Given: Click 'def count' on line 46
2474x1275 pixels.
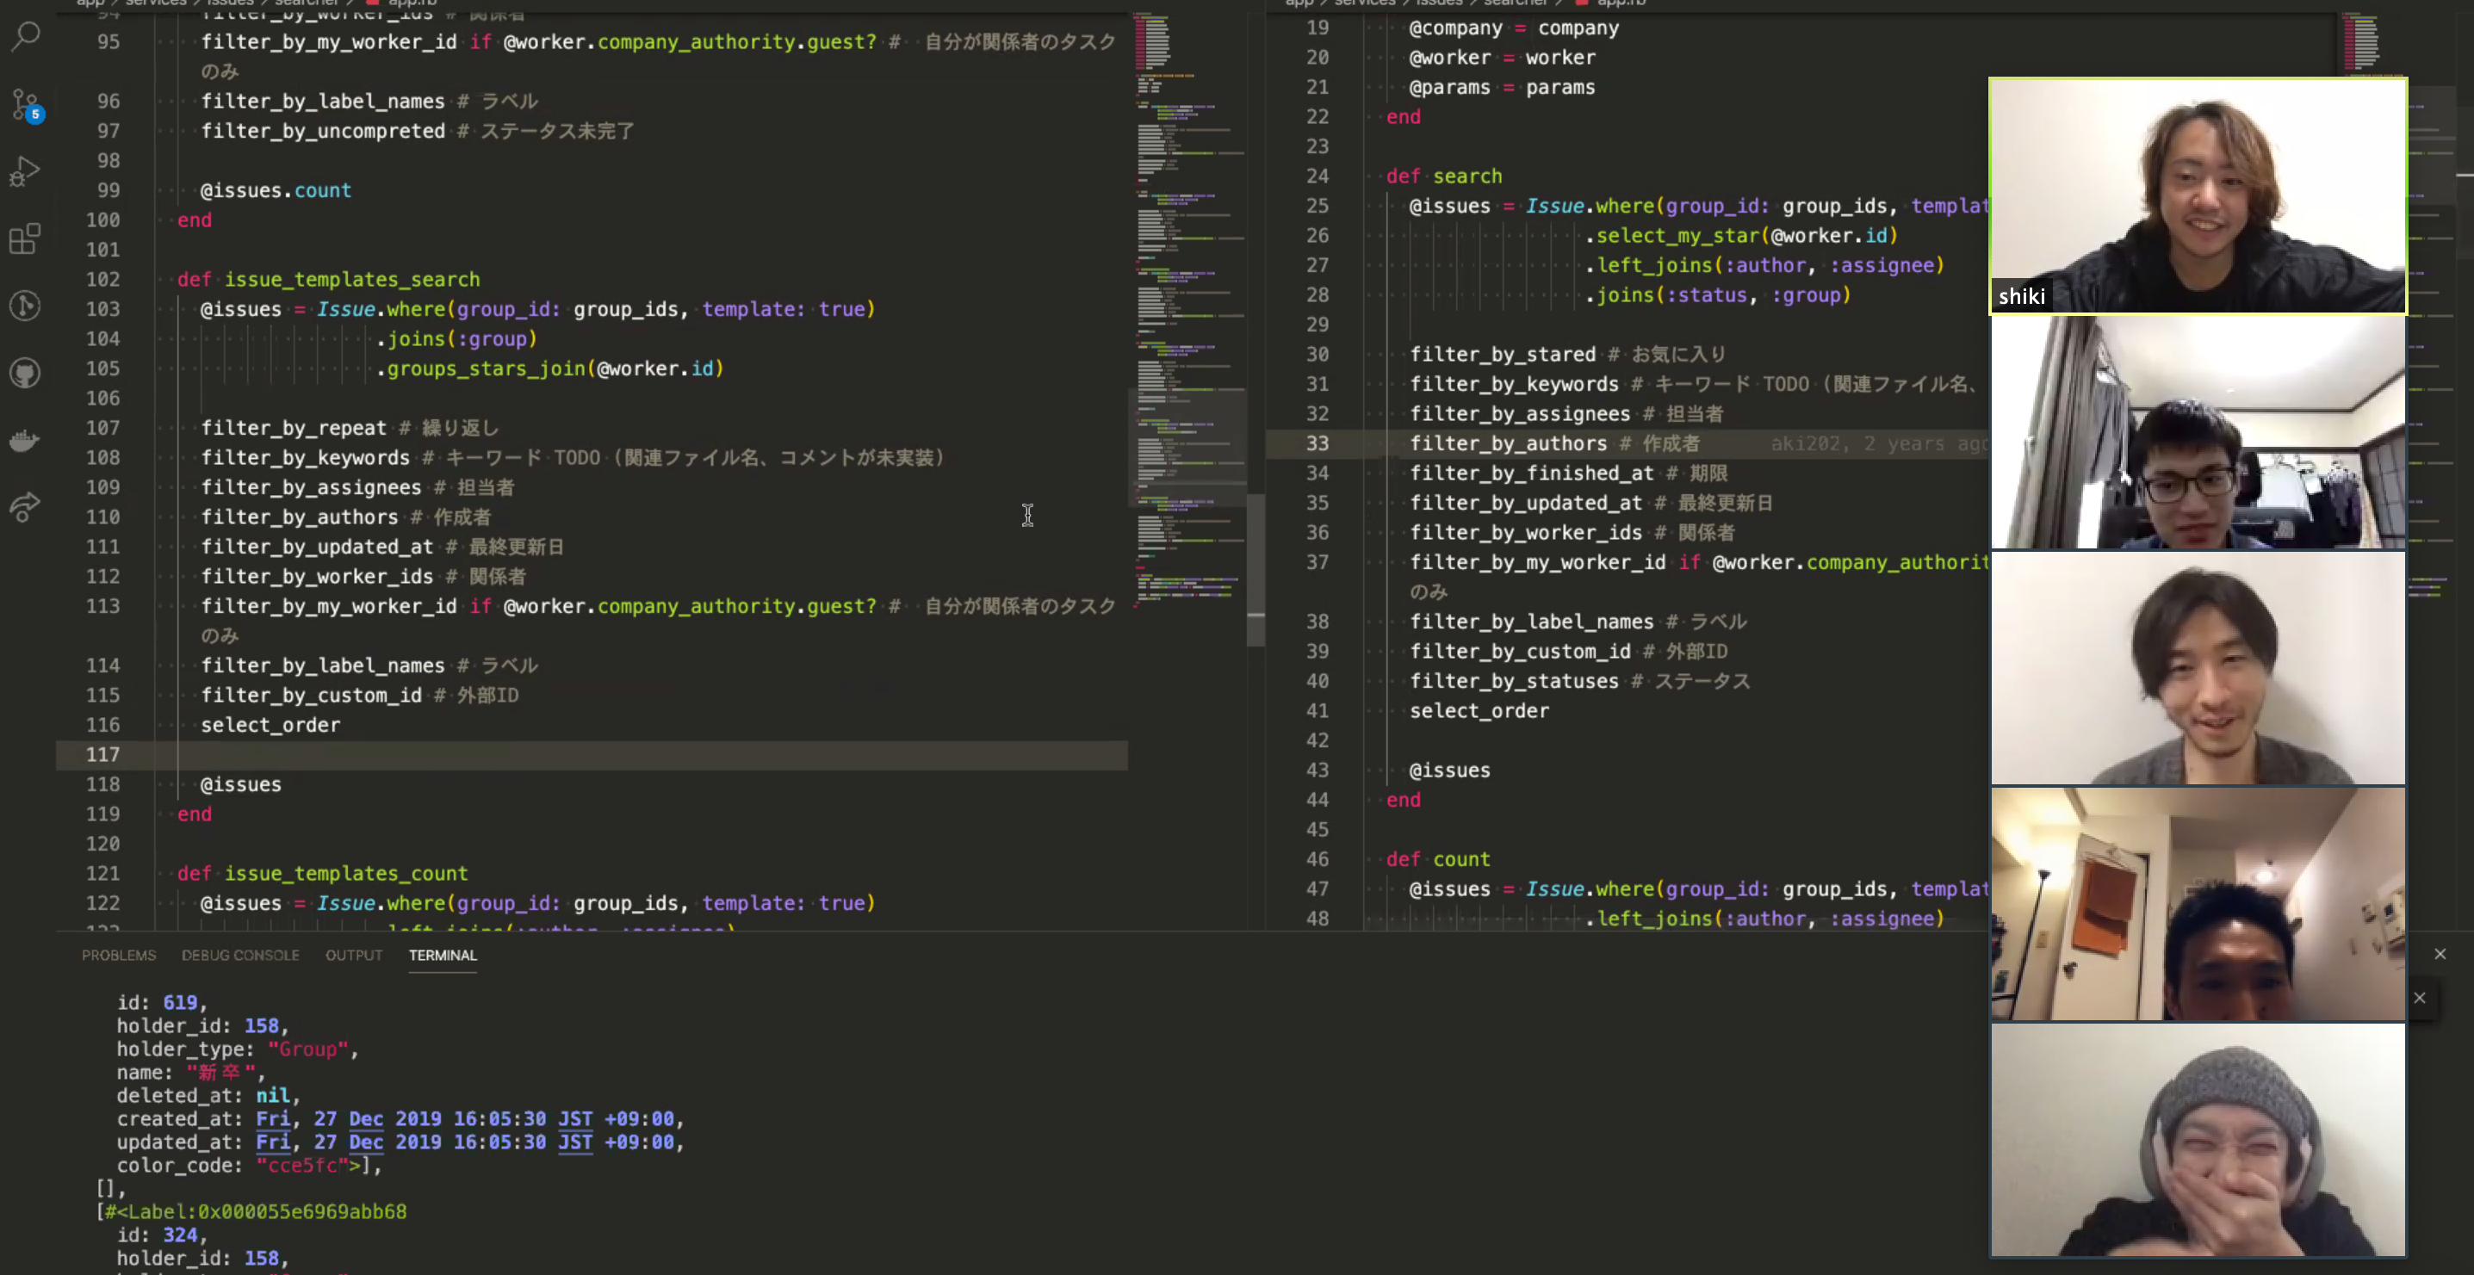Looking at the screenshot, I should (1438, 859).
